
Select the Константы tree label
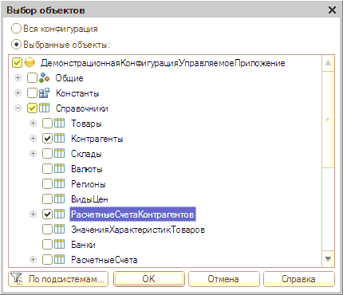point(77,93)
